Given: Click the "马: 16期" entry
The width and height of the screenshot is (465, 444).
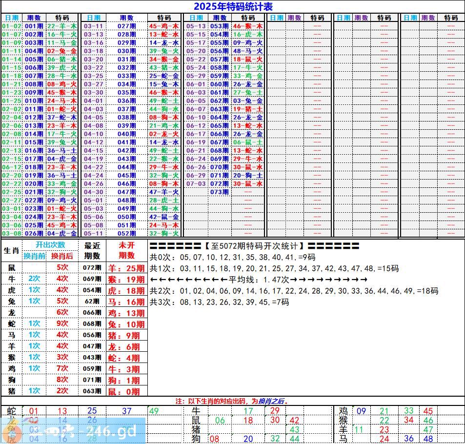Looking at the screenshot, I should 126,302.
